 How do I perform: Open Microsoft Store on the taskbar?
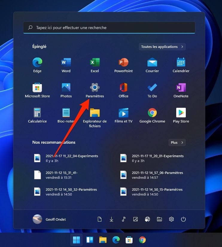(129, 240)
